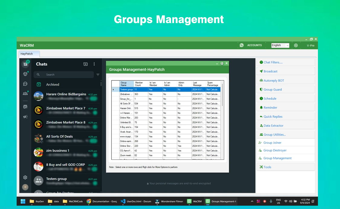Screen dimensions: 340x209
Task: Open the Chrome Documentation taskbar item
Action: 102,201
